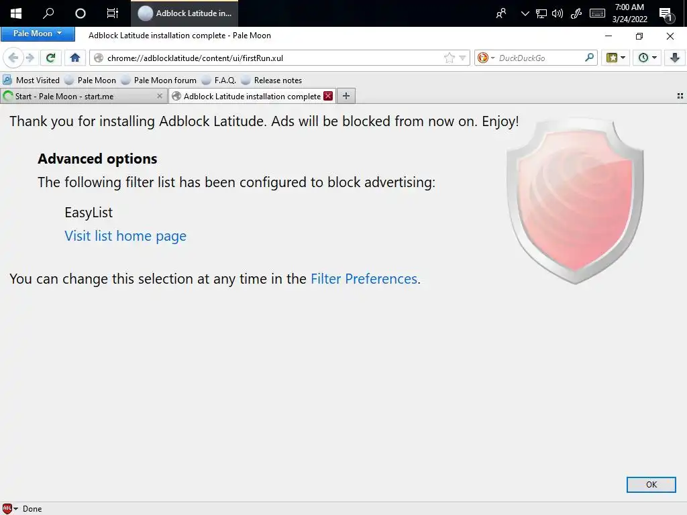Click the DuckDuckGo search engine icon
This screenshot has height=515, width=687.
(483, 58)
